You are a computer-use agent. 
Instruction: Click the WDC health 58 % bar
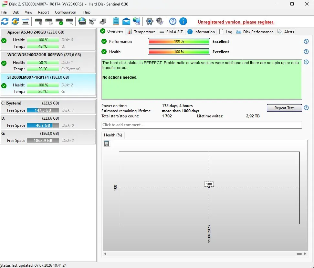pos(43,62)
